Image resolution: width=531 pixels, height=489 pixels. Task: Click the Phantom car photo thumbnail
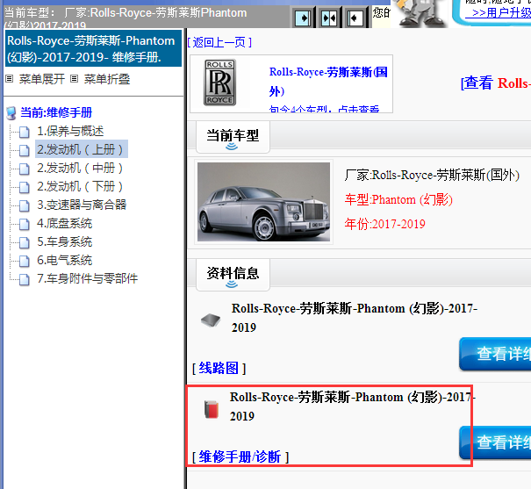tap(263, 202)
